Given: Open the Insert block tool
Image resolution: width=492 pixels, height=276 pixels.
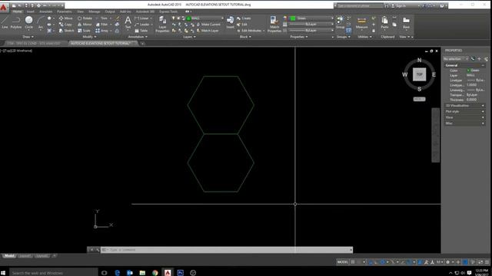Looking at the screenshot, I should pos(230,22).
